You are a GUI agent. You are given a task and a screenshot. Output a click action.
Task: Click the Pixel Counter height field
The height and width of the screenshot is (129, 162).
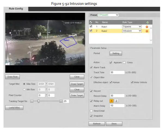(x=51, y=95)
